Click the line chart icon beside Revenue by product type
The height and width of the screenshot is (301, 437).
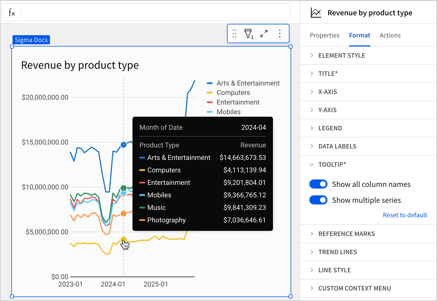point(316,12)
